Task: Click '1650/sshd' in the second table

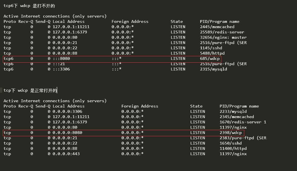Action: pyautogui.click(x=231, y=143)
